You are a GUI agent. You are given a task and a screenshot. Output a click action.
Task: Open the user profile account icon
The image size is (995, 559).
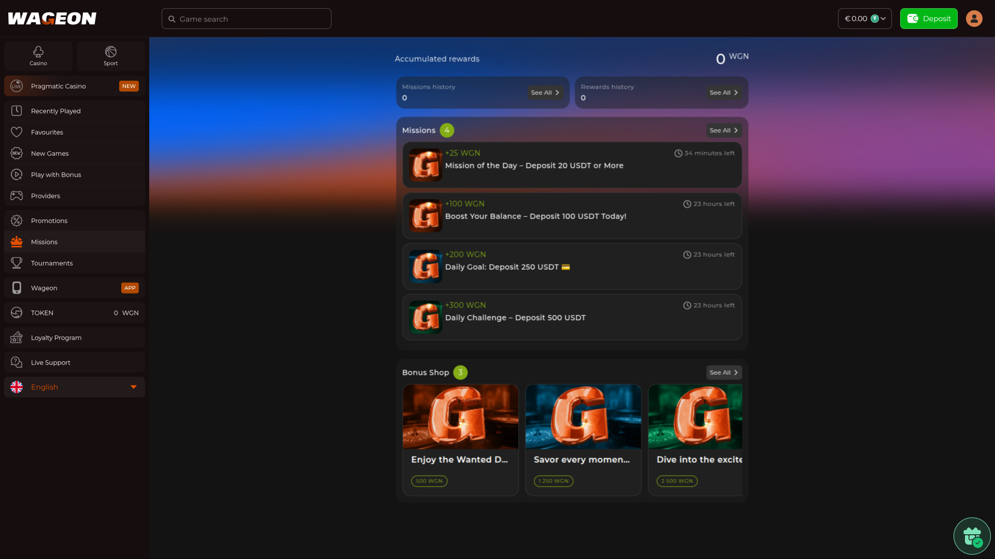coord(974,18)
